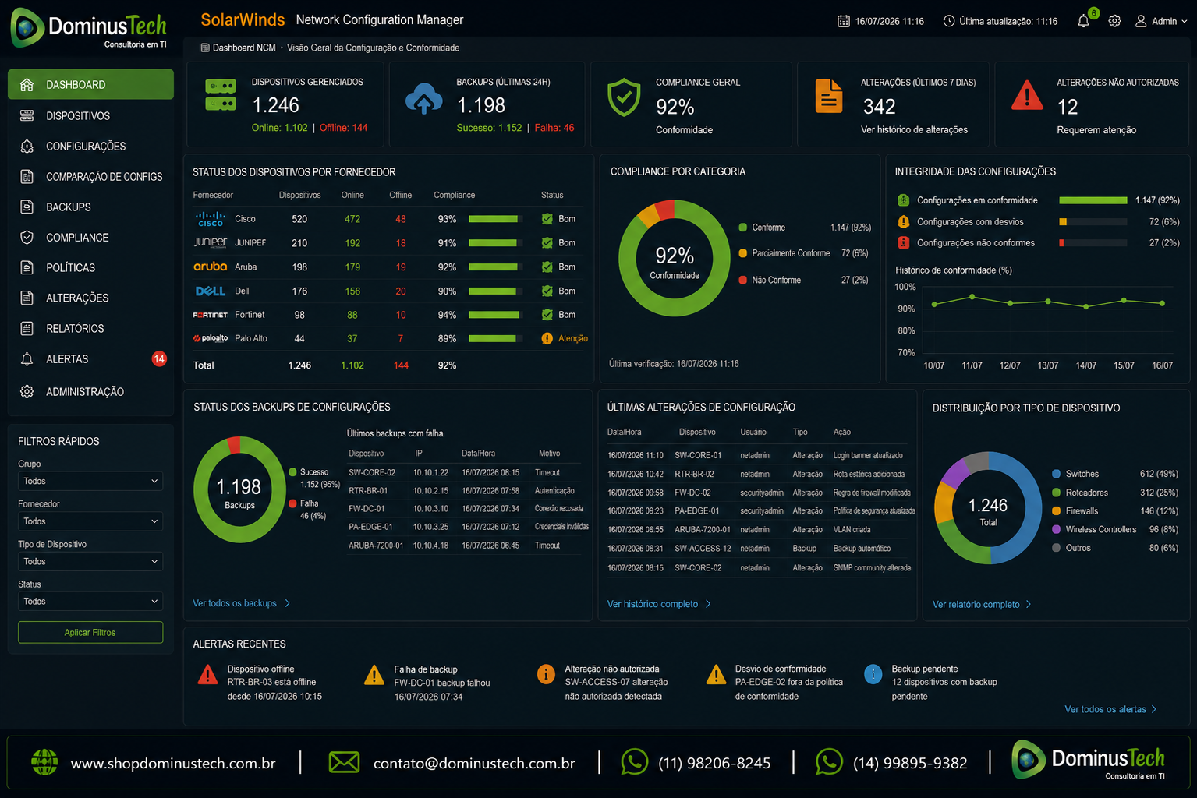Click the cloud upload Backups icon
The height and width of the screenshot is (798, 1197).
(424, 99)
